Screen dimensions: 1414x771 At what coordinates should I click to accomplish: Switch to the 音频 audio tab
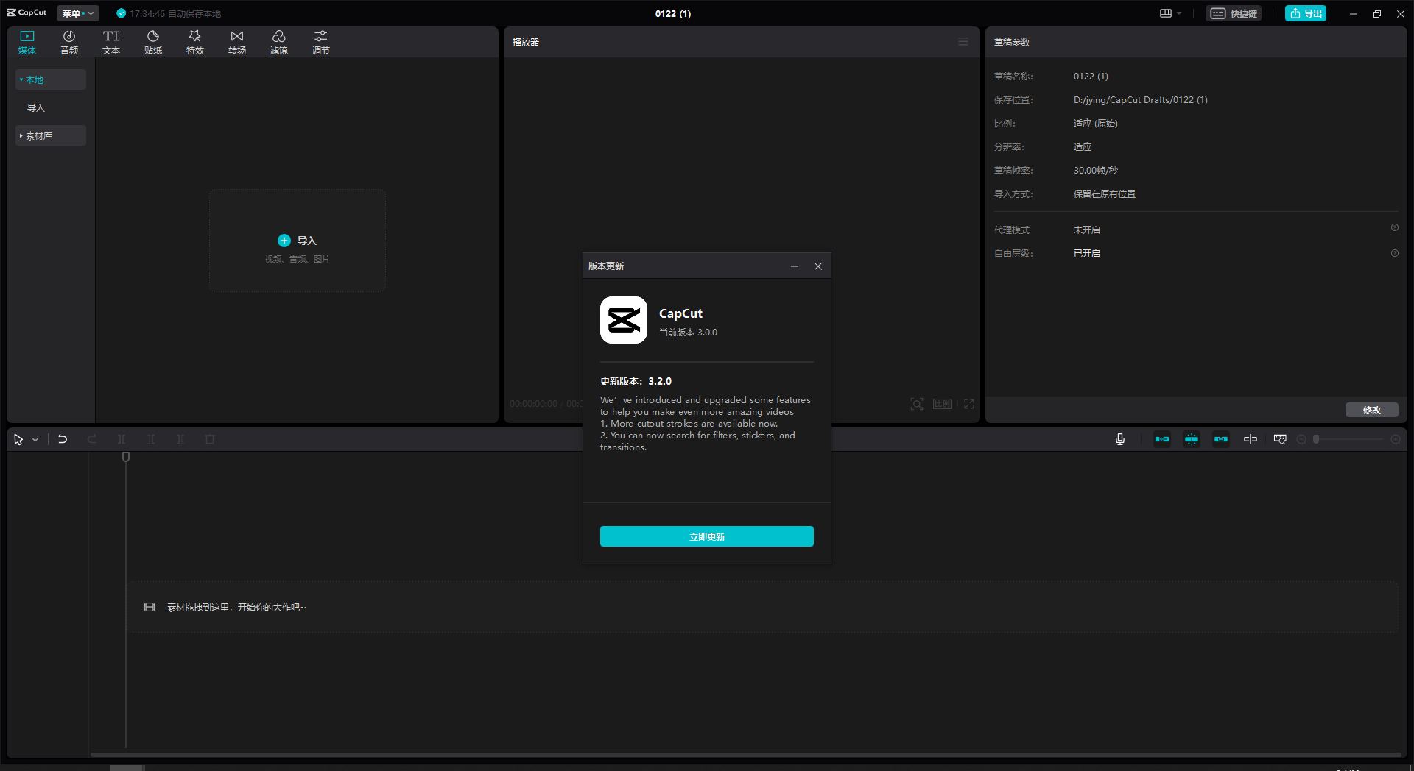point(69,43)
